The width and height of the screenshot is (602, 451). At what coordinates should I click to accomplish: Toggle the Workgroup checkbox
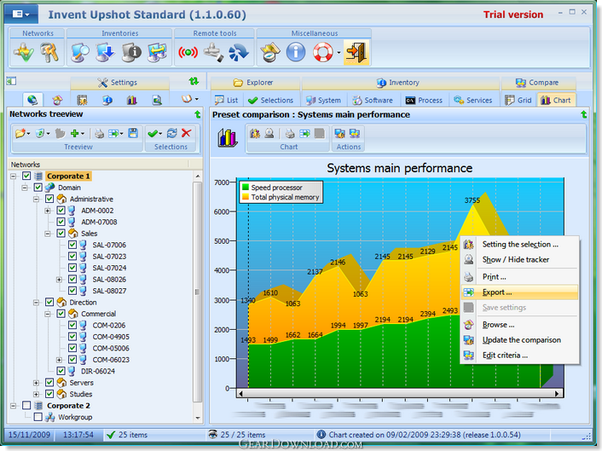[38, 417]
